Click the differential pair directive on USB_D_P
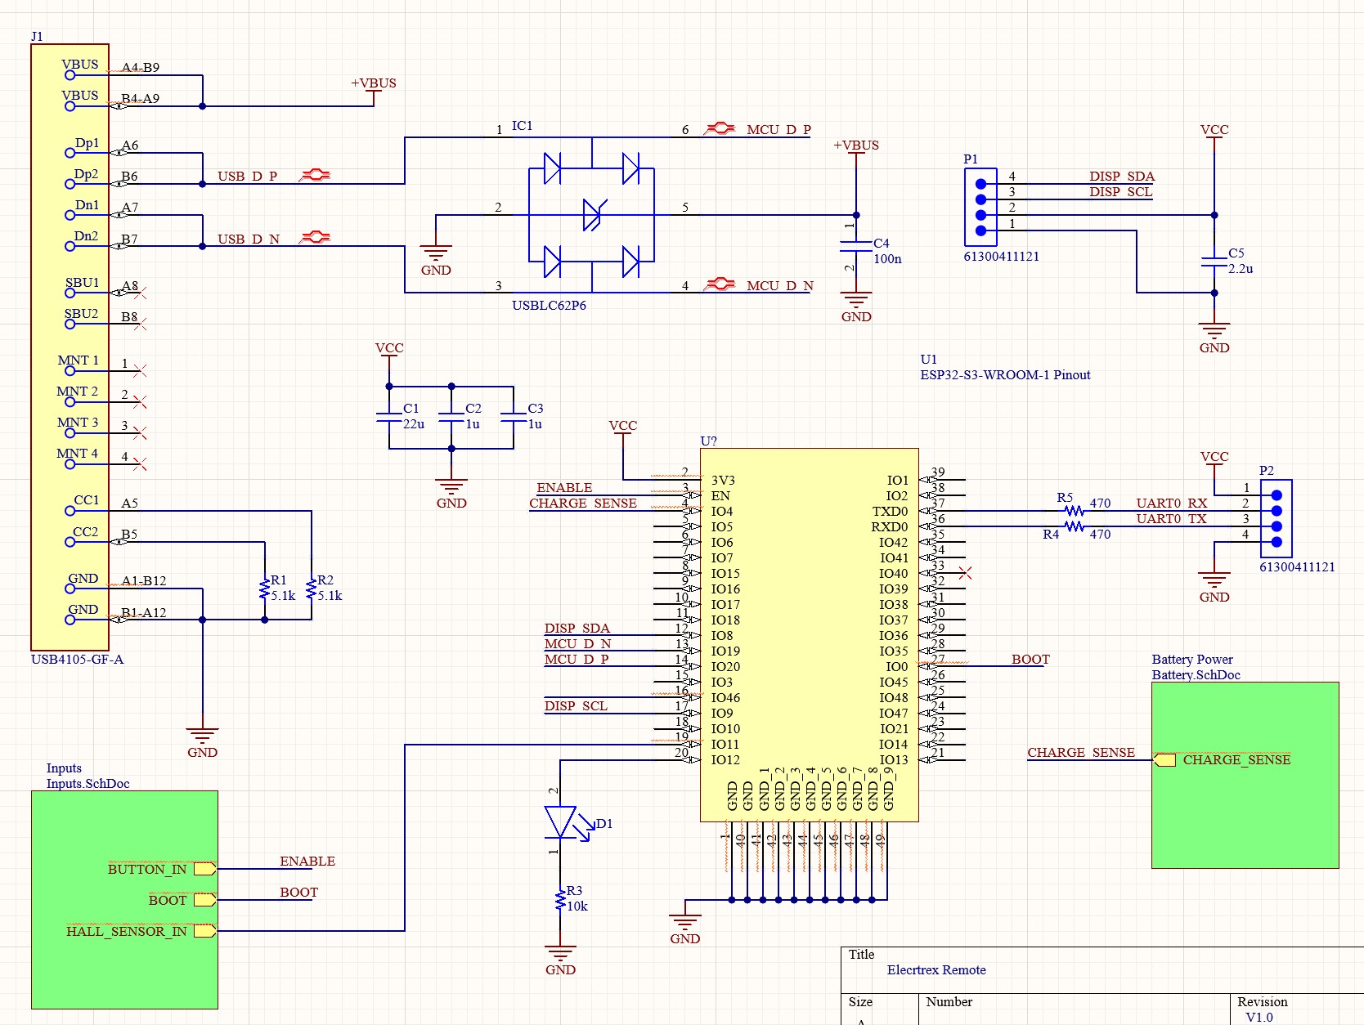The height and width of the screenshot is (1025, 1364). coord(315,175)
